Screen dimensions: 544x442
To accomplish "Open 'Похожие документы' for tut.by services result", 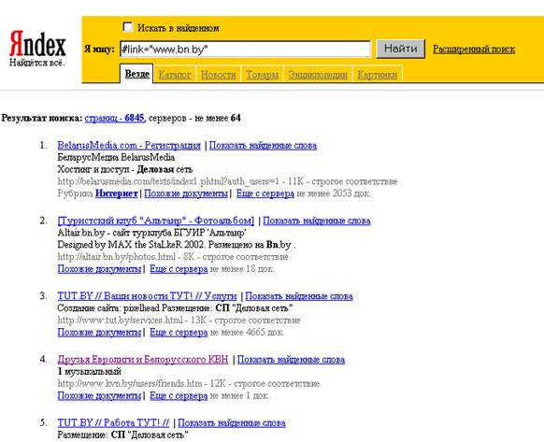I will (99, 332).
